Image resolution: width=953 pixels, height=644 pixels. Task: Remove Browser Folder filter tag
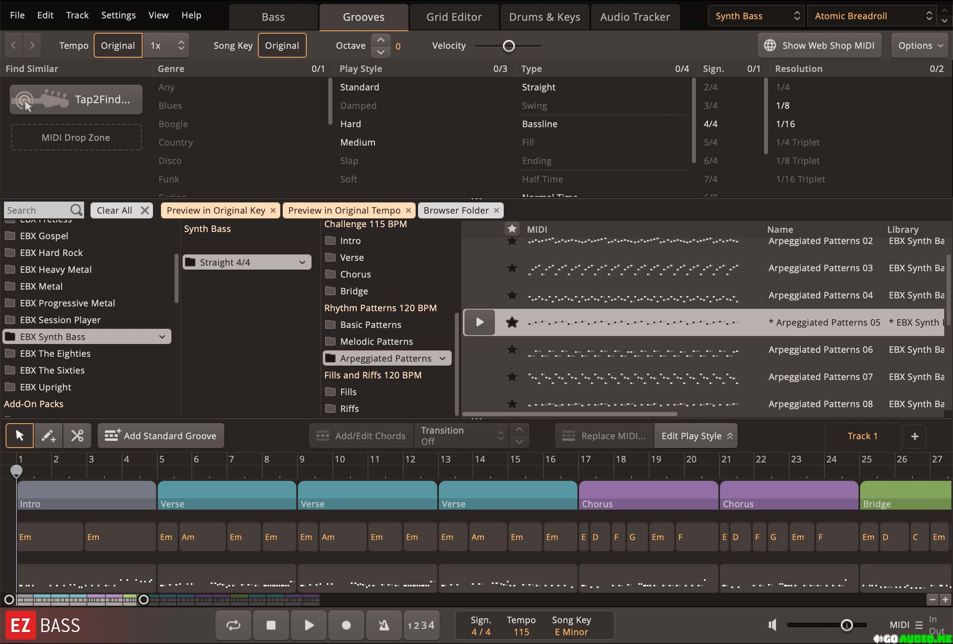[x=496, y=210]
